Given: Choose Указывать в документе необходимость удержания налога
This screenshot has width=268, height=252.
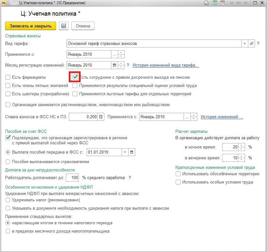Looking at the screenshot, I should tap(8, 208).
